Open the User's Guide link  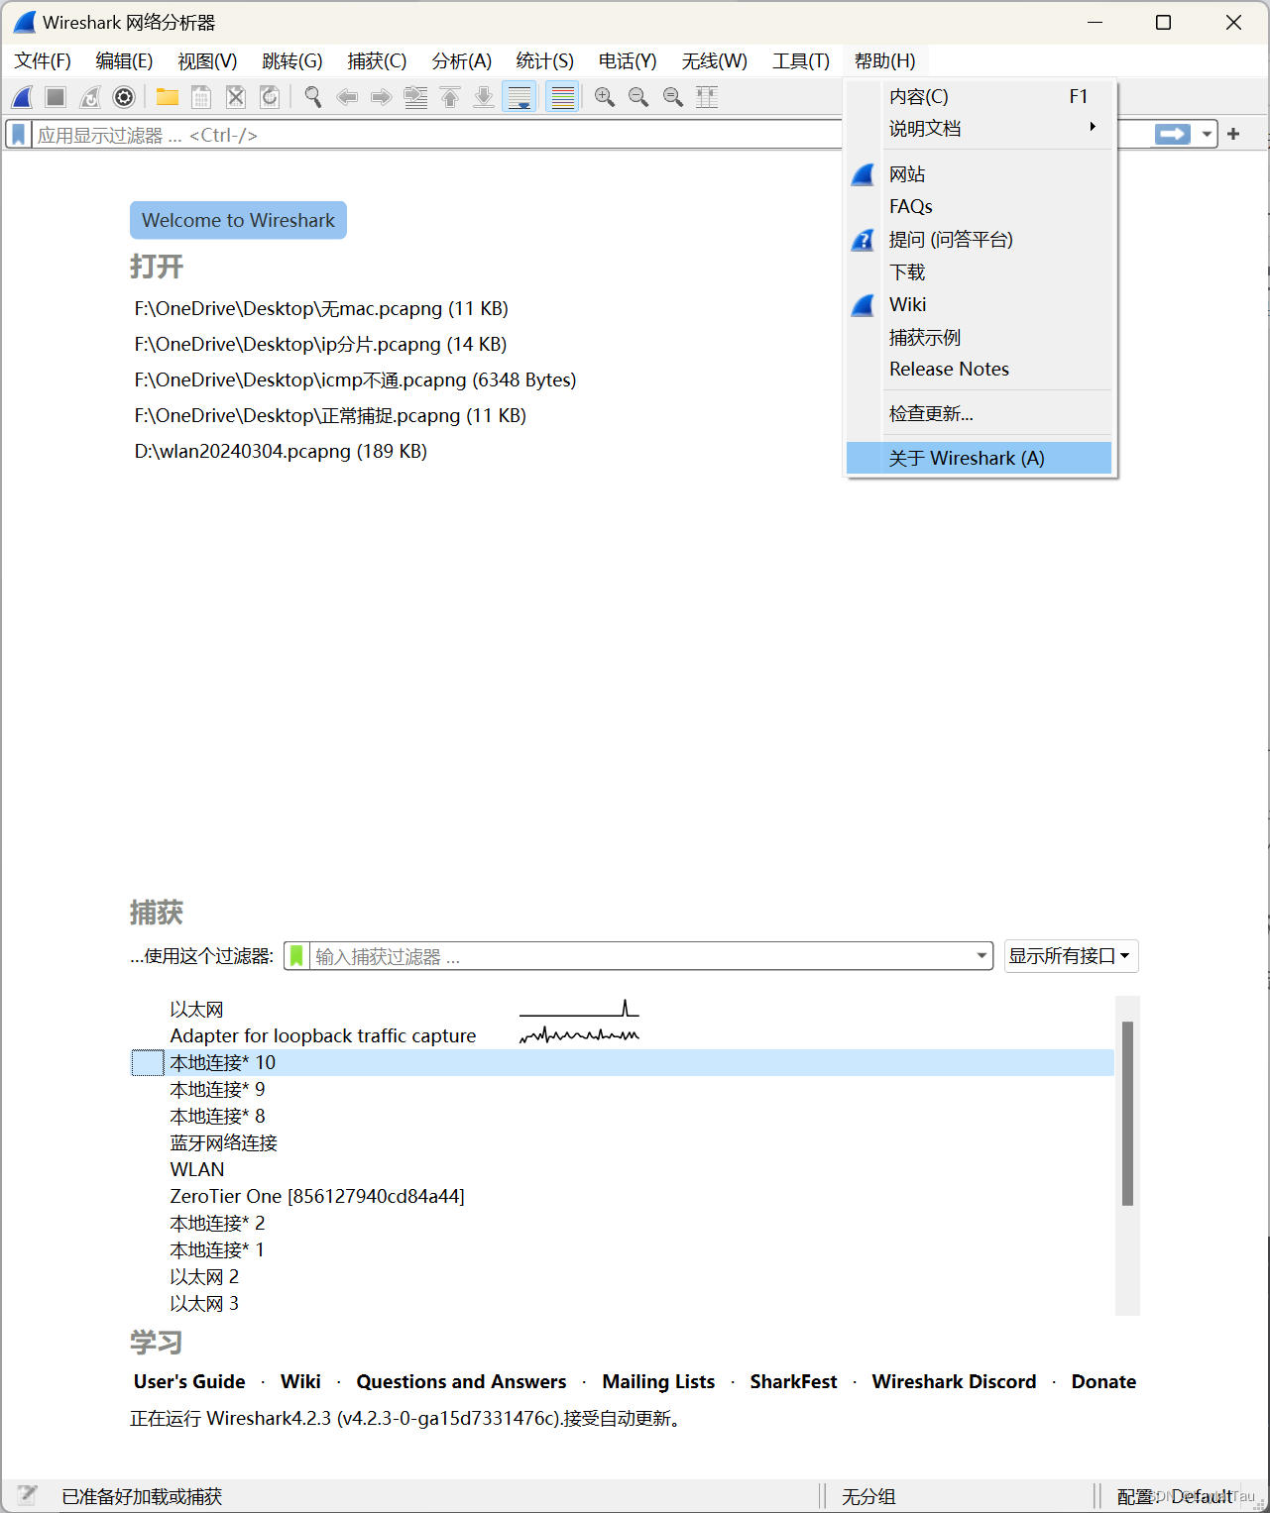click(189, 1381)
